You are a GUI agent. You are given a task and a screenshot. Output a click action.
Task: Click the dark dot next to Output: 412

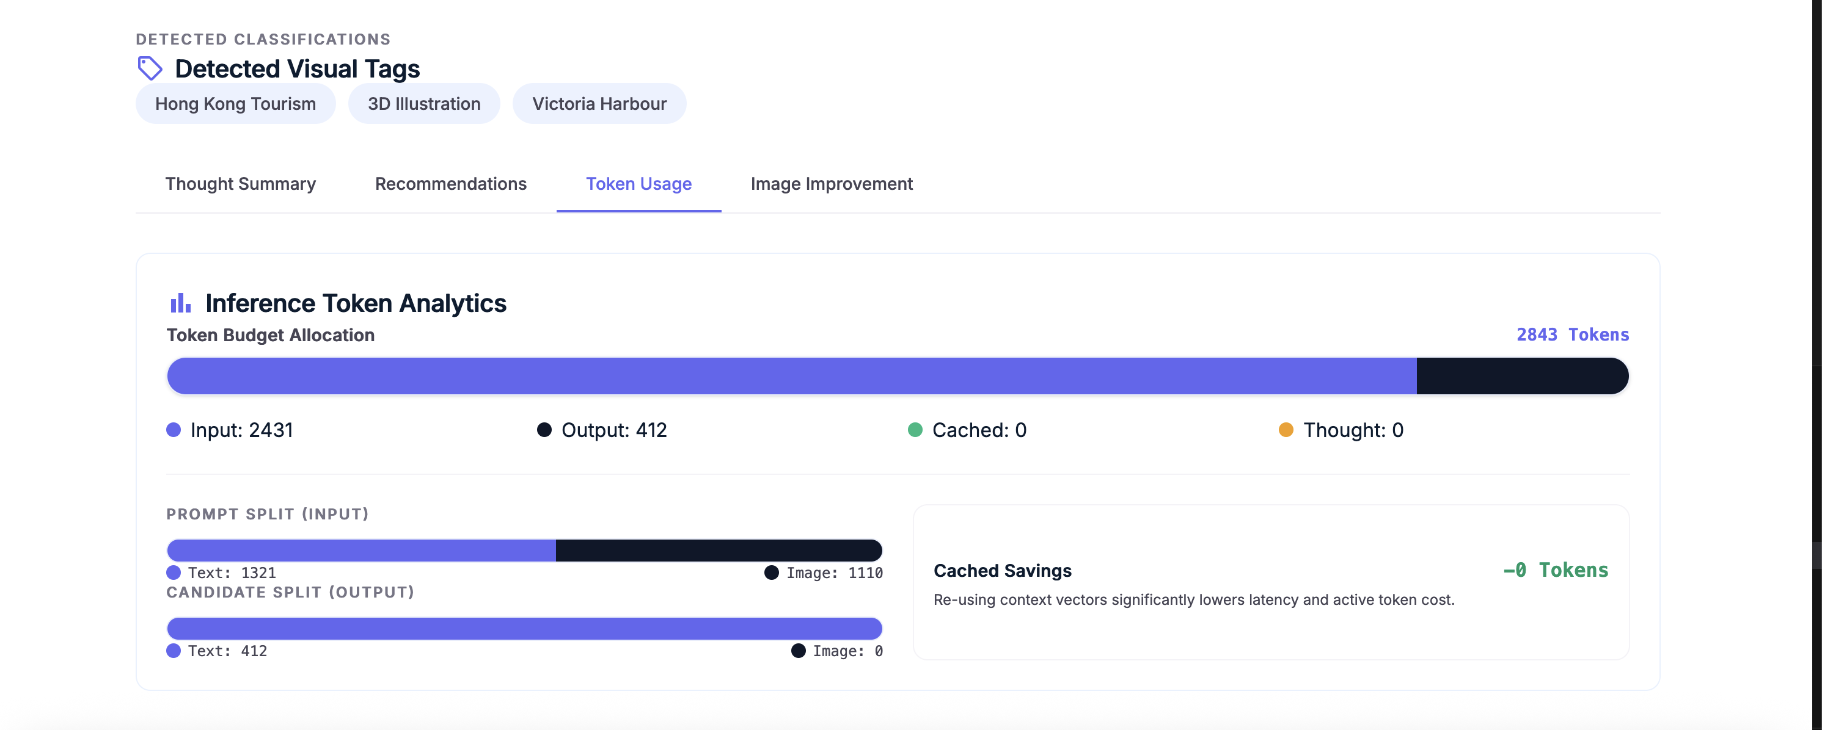pos(544,430)
